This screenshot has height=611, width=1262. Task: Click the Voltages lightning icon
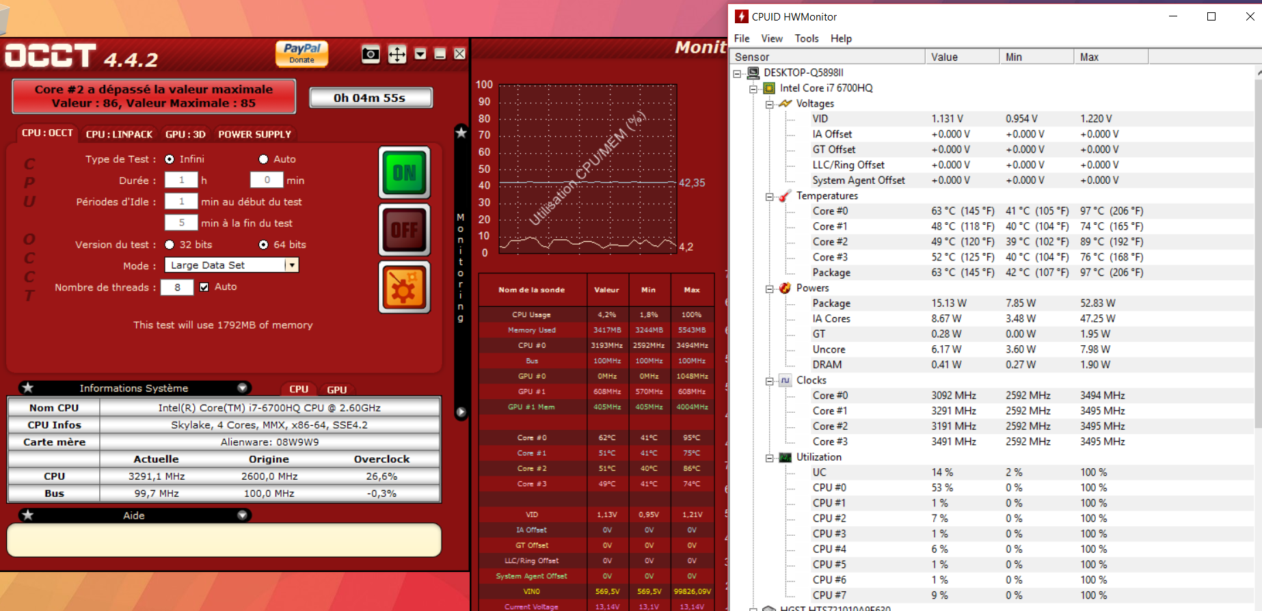[786, 103]
